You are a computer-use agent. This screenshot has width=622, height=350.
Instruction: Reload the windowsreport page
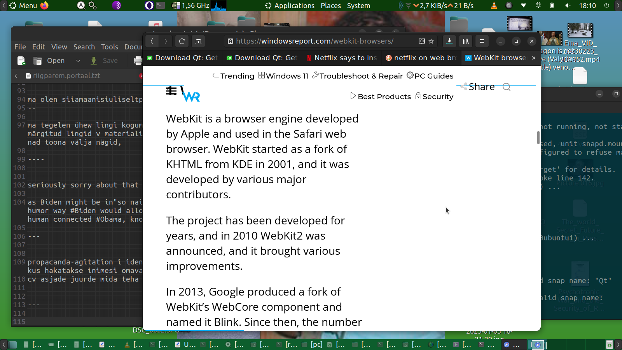[x=182, y=41]
